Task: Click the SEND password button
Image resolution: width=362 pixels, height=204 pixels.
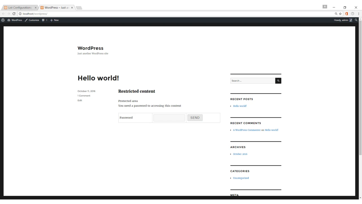Action: (x=195, y=117)
